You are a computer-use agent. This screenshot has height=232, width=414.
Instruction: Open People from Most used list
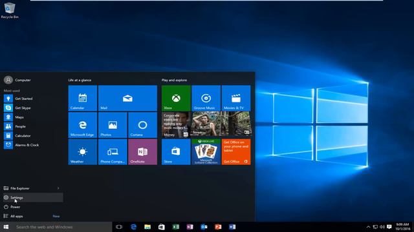[x=33, y=126]
